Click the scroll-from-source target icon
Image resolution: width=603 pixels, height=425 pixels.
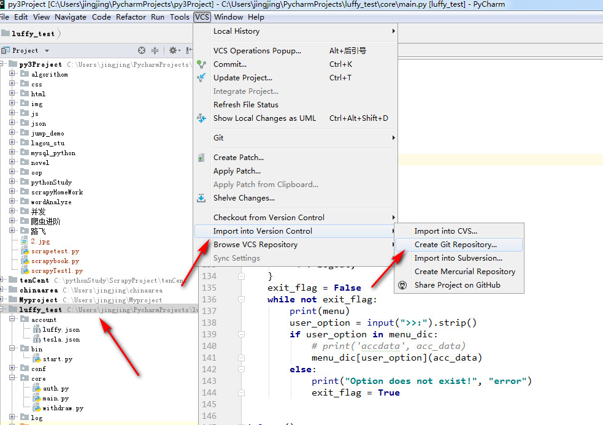142,50
